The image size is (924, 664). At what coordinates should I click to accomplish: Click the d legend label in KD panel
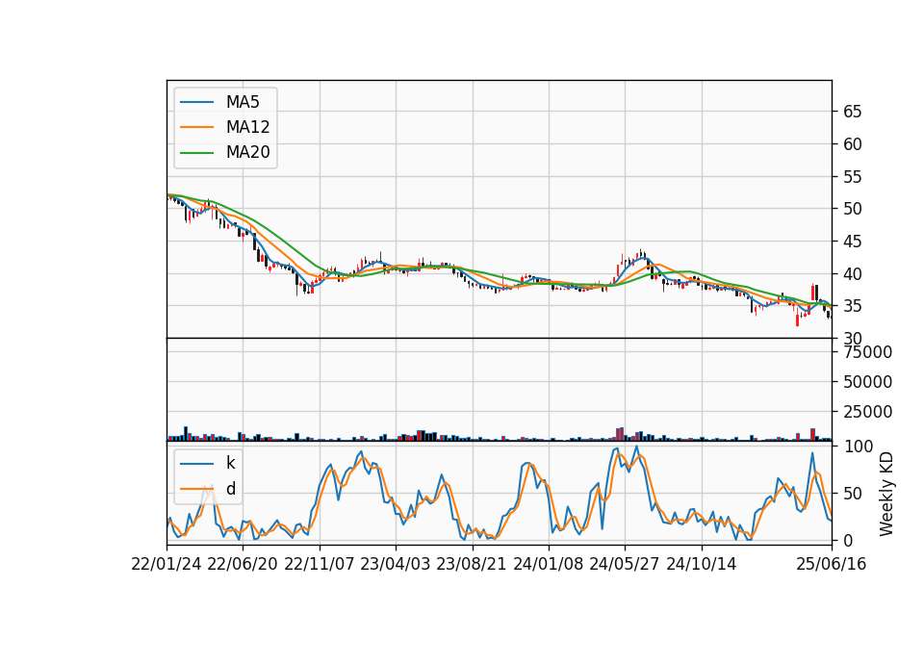tap(230, 489)
